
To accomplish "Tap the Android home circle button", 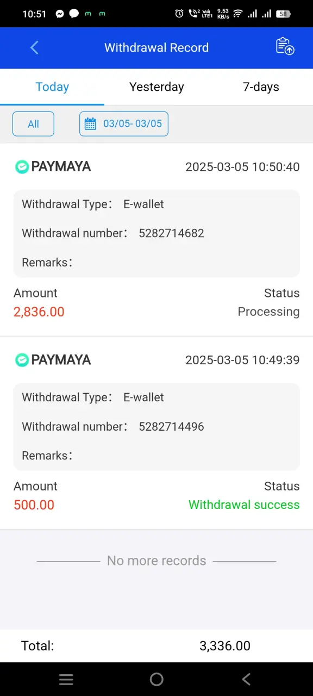I will tap(156, 679).
